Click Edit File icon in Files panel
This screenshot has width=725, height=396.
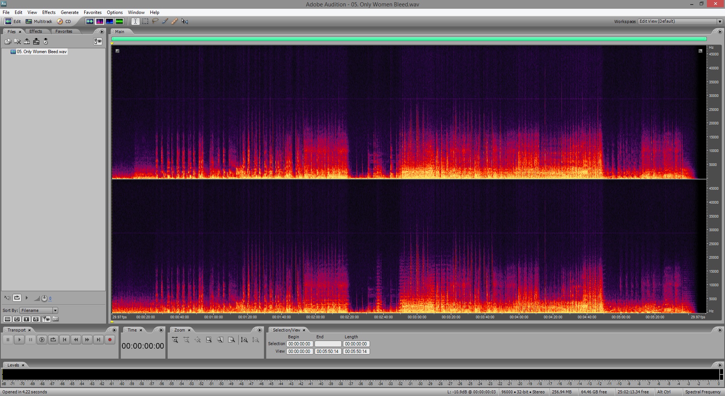[x=27, y=41]
